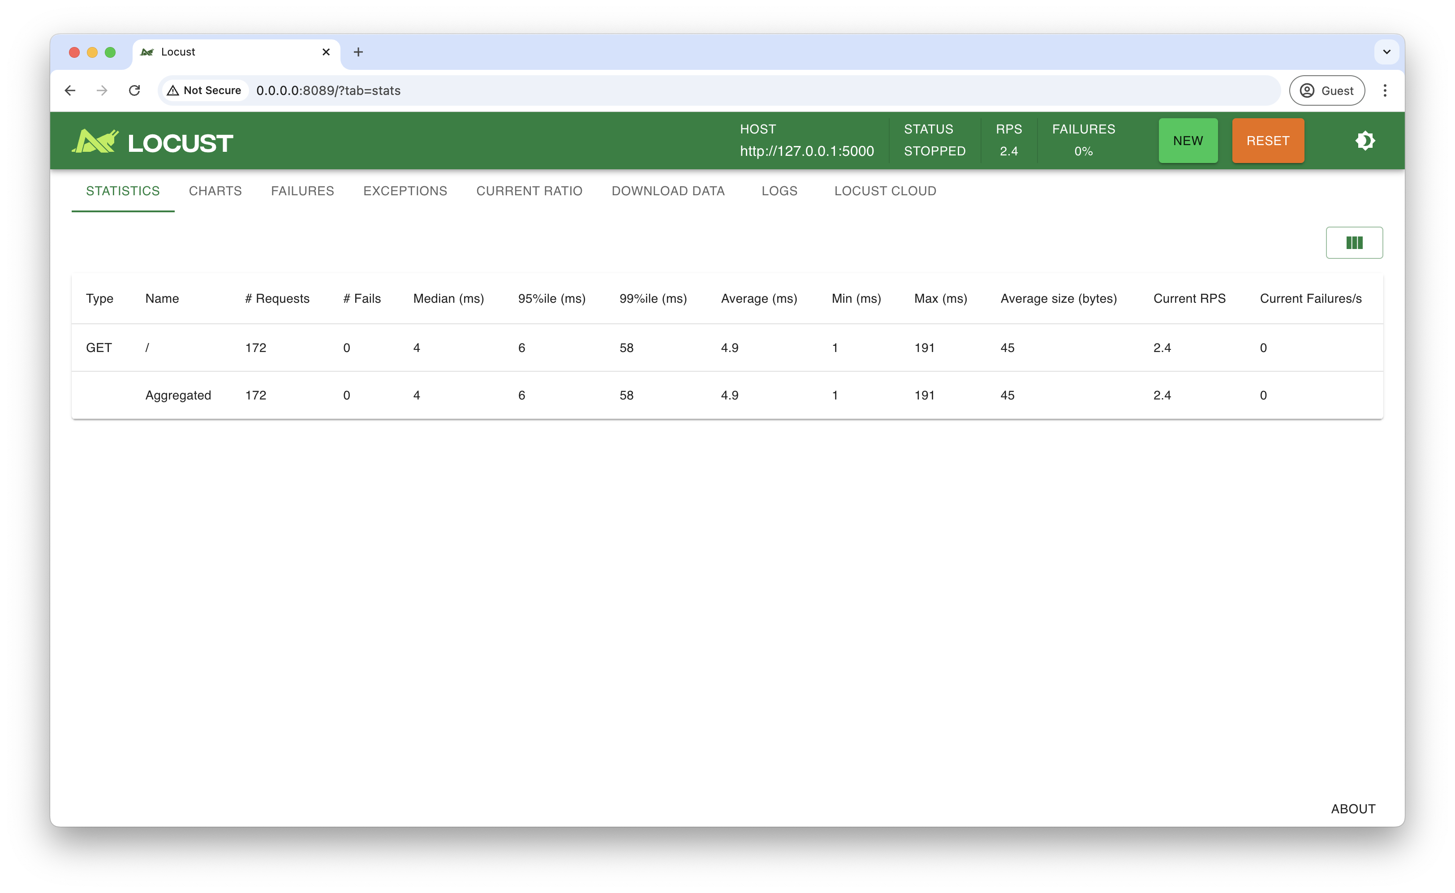Toggle dark mode using the sun-moon icon

(1365, 141)
